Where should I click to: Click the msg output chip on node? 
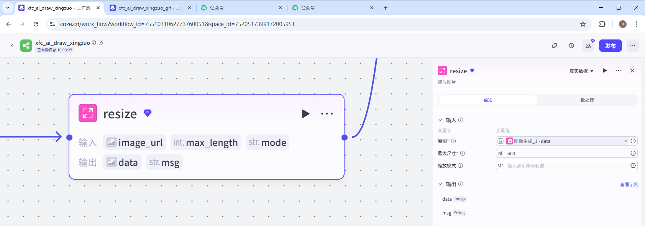[164, 162]
